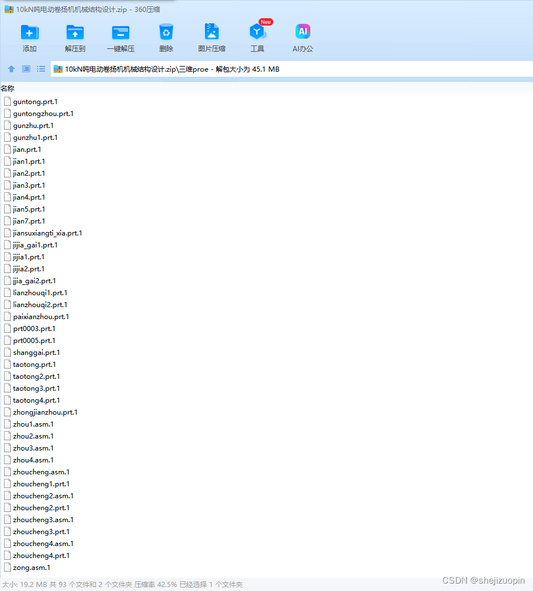Select file paixianzhou.prt.1
This screenshot has height=591, width=533.
coord(36,317)
